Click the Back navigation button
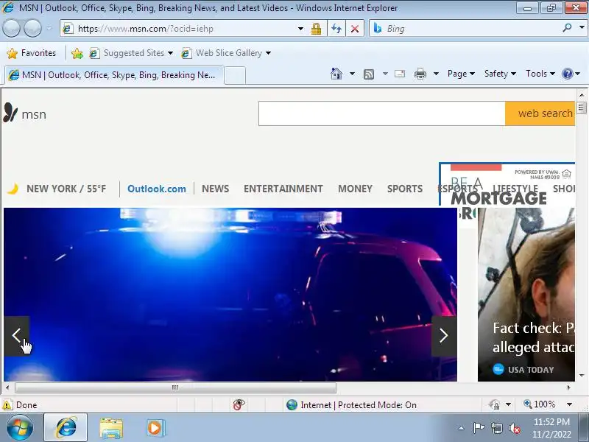This screenshot has width=589, height=442. (x=12, y=29)
